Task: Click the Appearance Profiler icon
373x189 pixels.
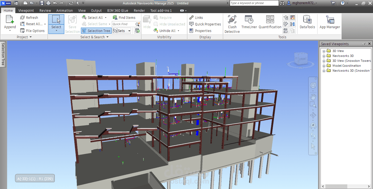Action: pos(293,18)
